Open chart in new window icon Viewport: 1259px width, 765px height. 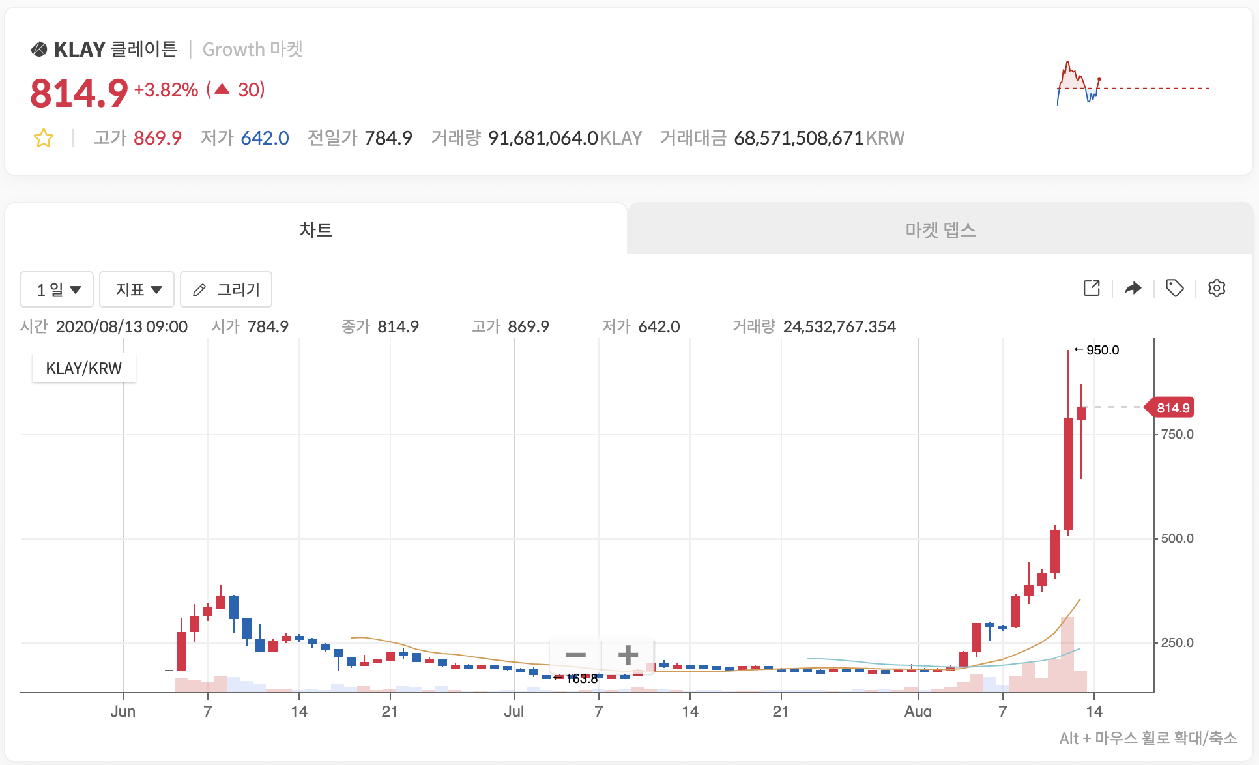click(x=1092, y=288)
